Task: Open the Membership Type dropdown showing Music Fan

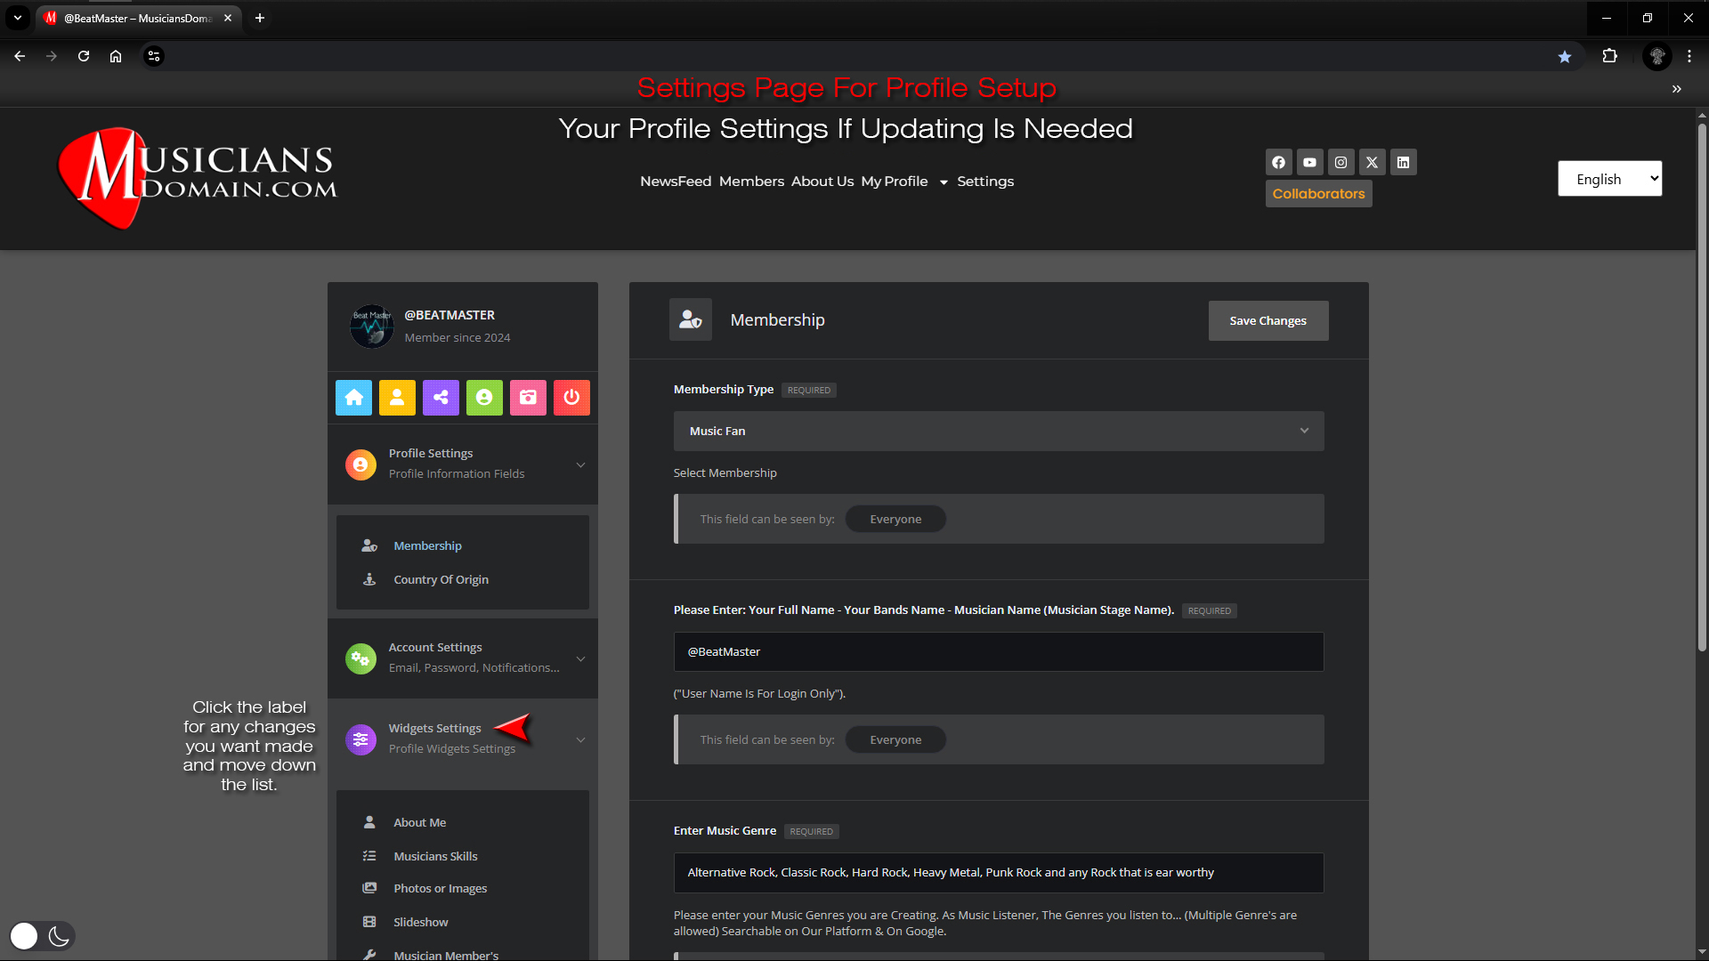Action: (x=999, y=431)
